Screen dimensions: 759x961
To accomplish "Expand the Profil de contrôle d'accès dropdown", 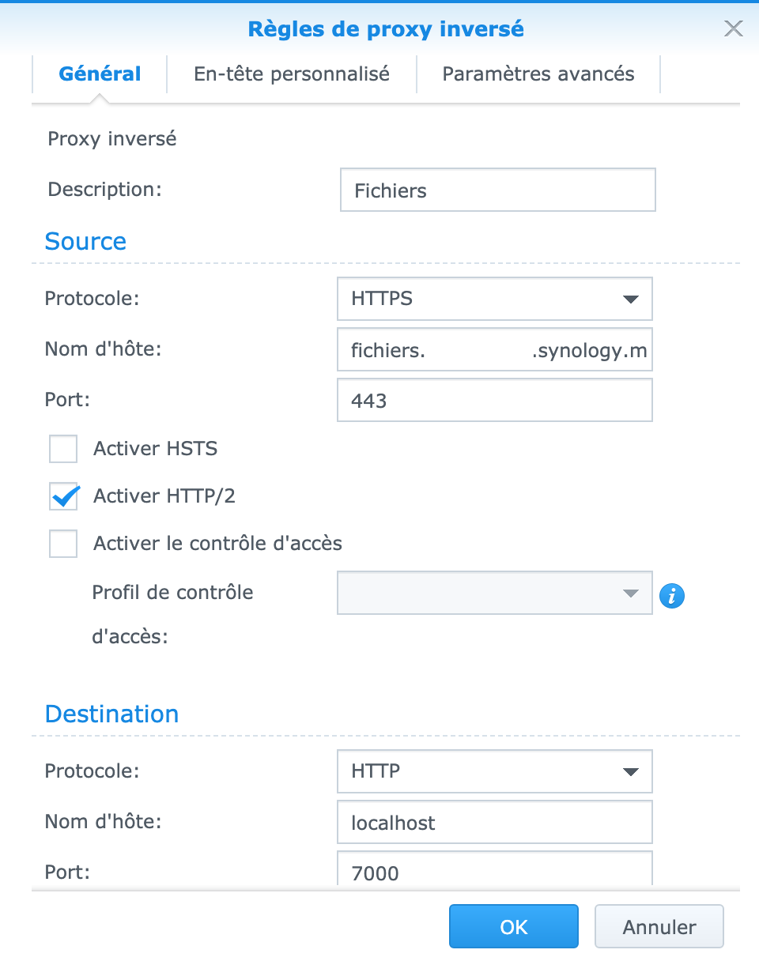I will (x=494, y=593).
